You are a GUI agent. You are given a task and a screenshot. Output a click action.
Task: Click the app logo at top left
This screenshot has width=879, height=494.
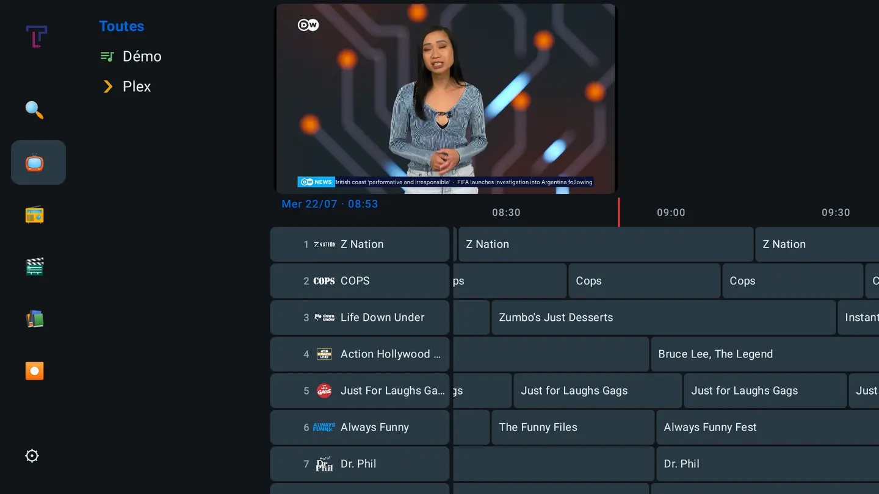pyautogui.click(x=36, y=36)
